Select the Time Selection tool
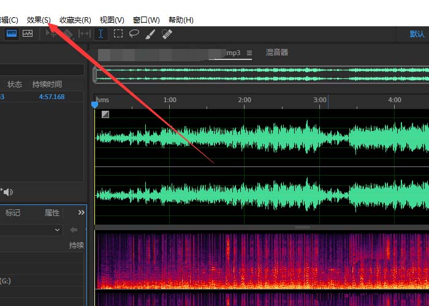This screenshot has width=429, height=306. (101, 34)
